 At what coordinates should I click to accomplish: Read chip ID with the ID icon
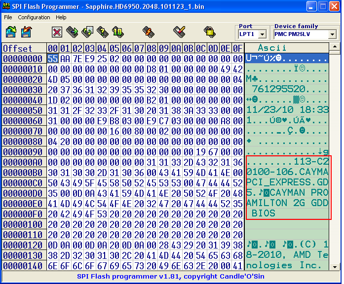coord(118,32)
